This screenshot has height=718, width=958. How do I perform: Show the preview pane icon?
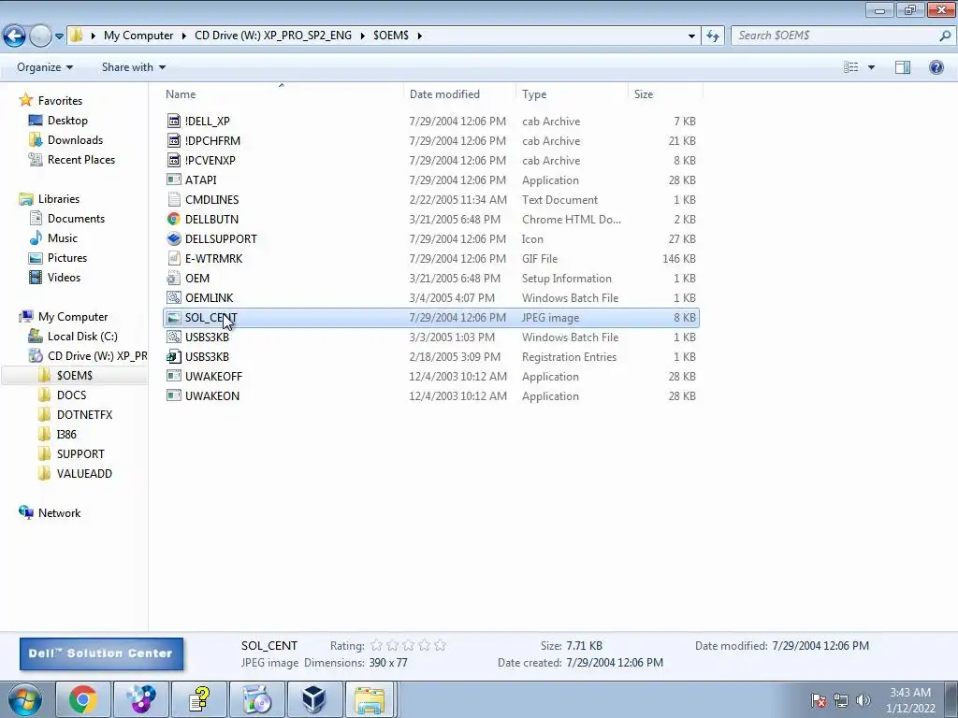click(903, 67)
